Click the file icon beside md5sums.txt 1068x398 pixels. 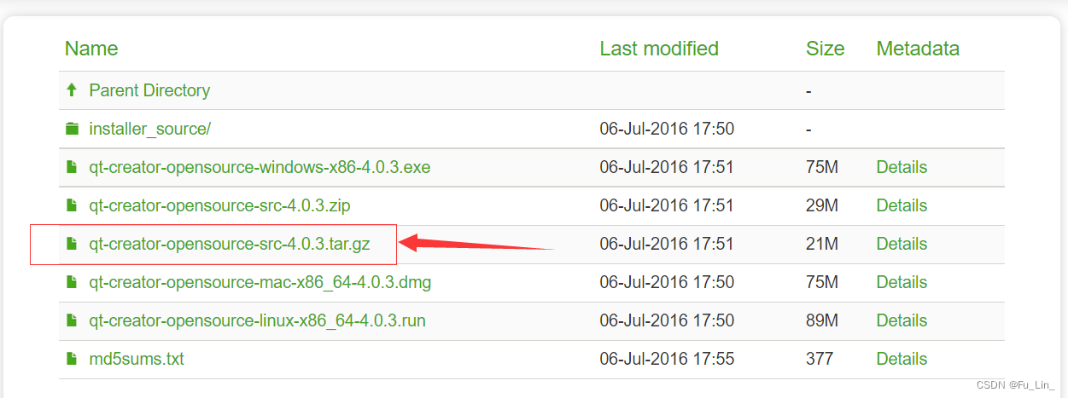click(x=72, y=360)
